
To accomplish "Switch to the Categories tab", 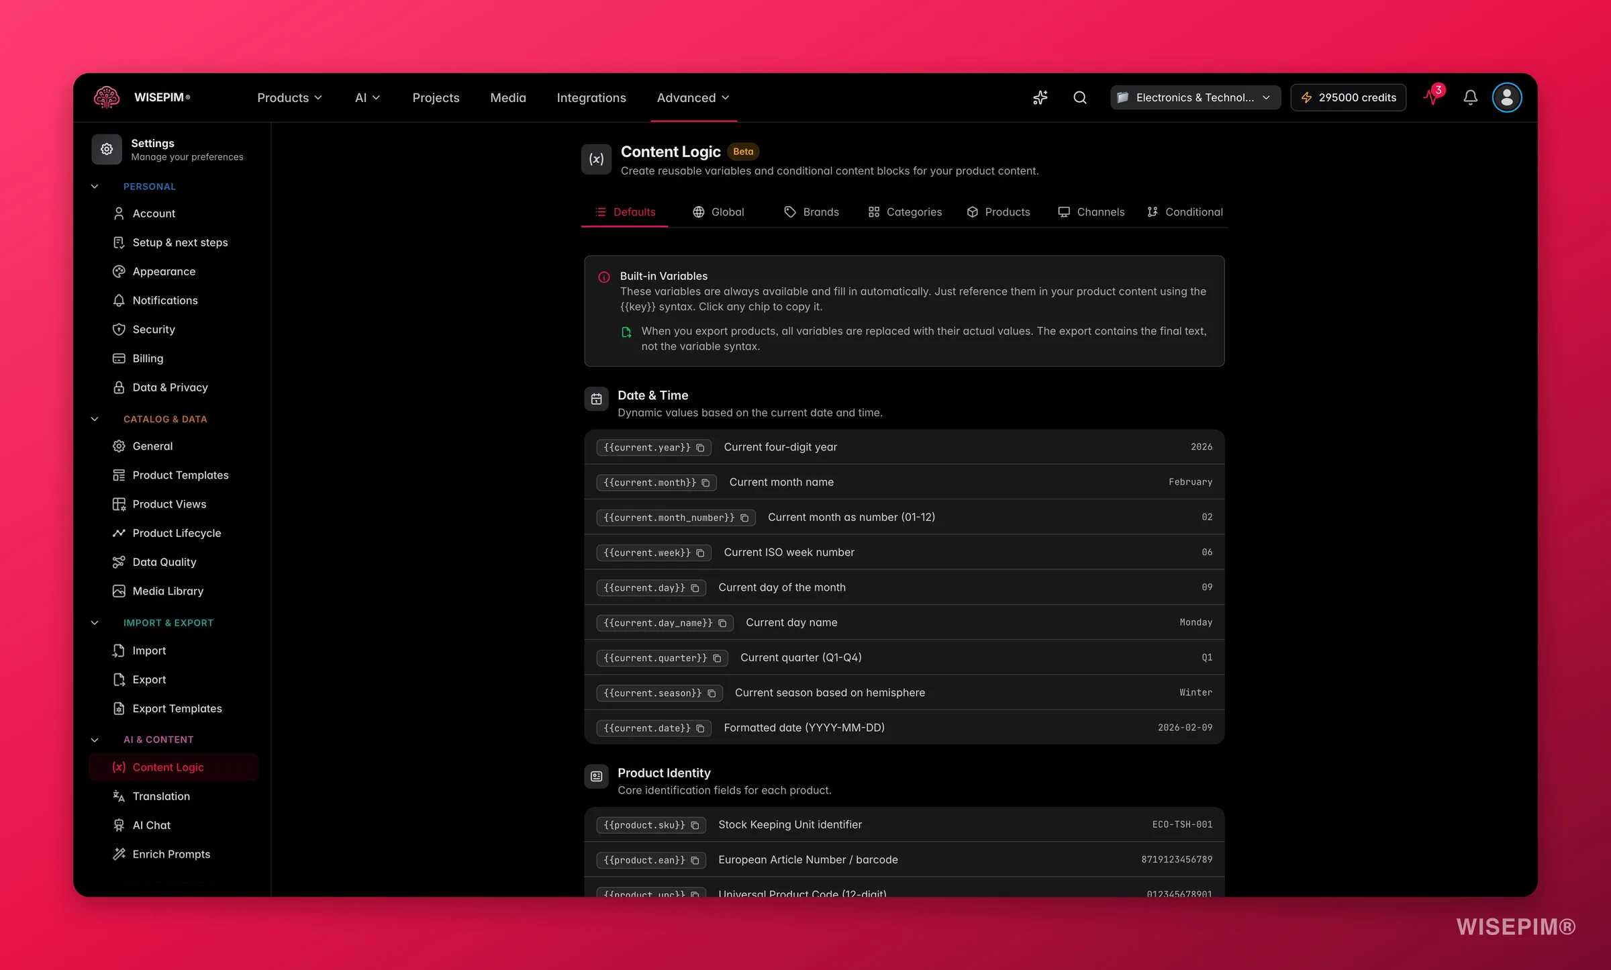I will [x=905, y=212].
